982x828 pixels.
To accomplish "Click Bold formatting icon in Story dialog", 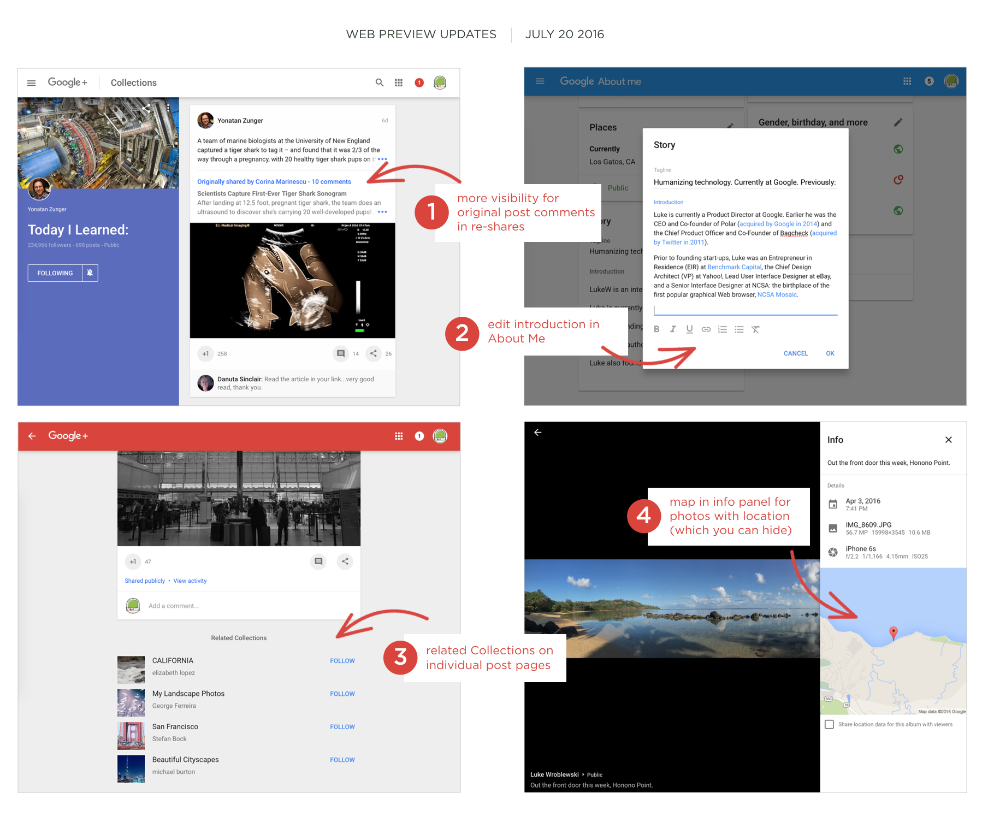I will tap(656, 329).
